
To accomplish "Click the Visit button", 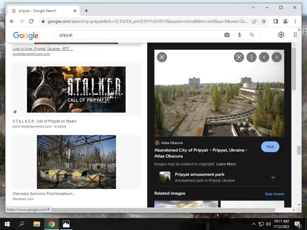I will pyautogui.click(x=270, y=147).
